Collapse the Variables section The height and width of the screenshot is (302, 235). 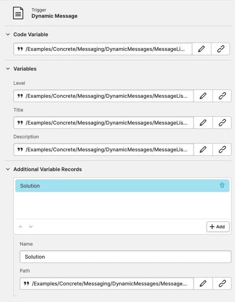tap(8, 69)
